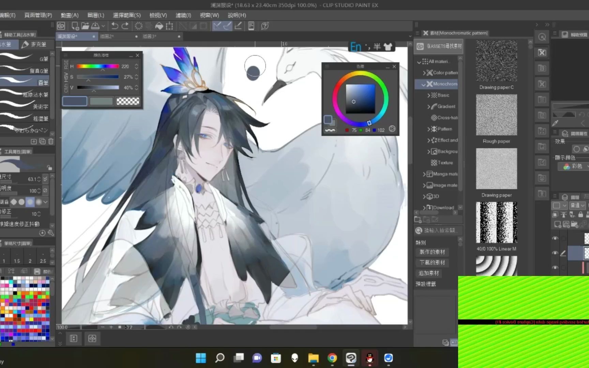
Task: Toggle brush size pen pressure setting button
Action: click(x=45, y=179)
